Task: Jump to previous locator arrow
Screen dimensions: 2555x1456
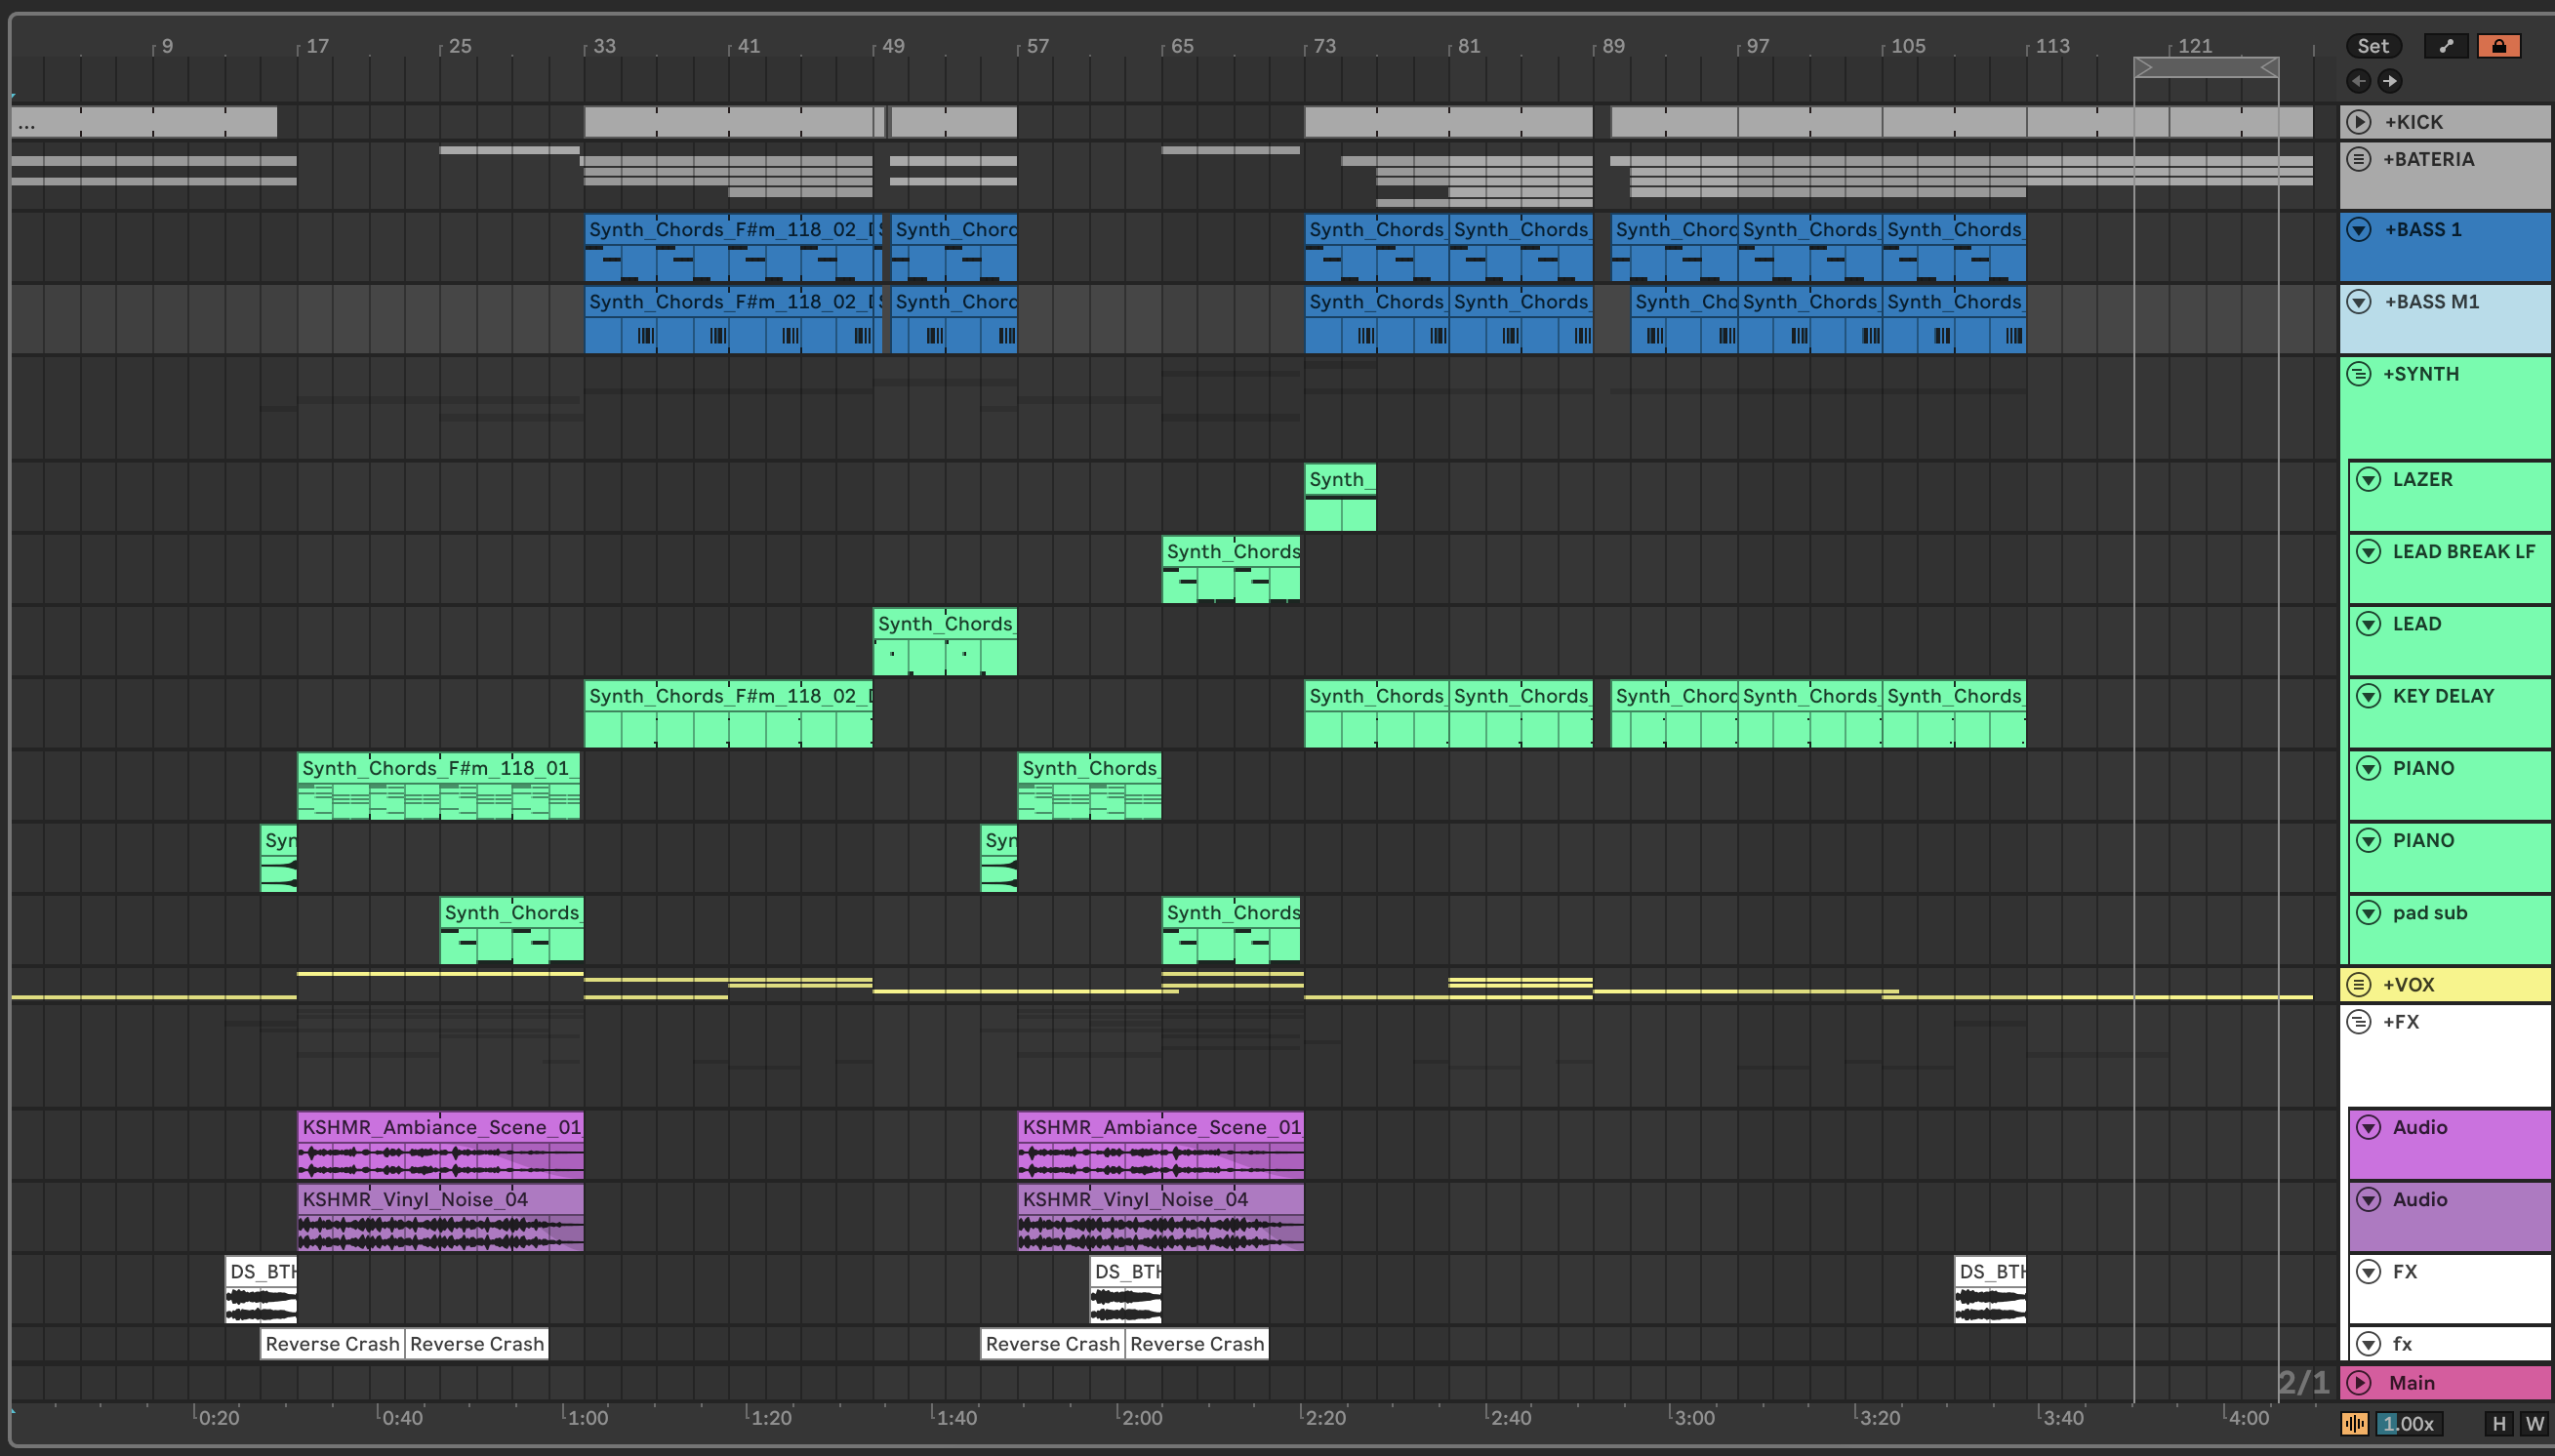Action: (2358, 81)
